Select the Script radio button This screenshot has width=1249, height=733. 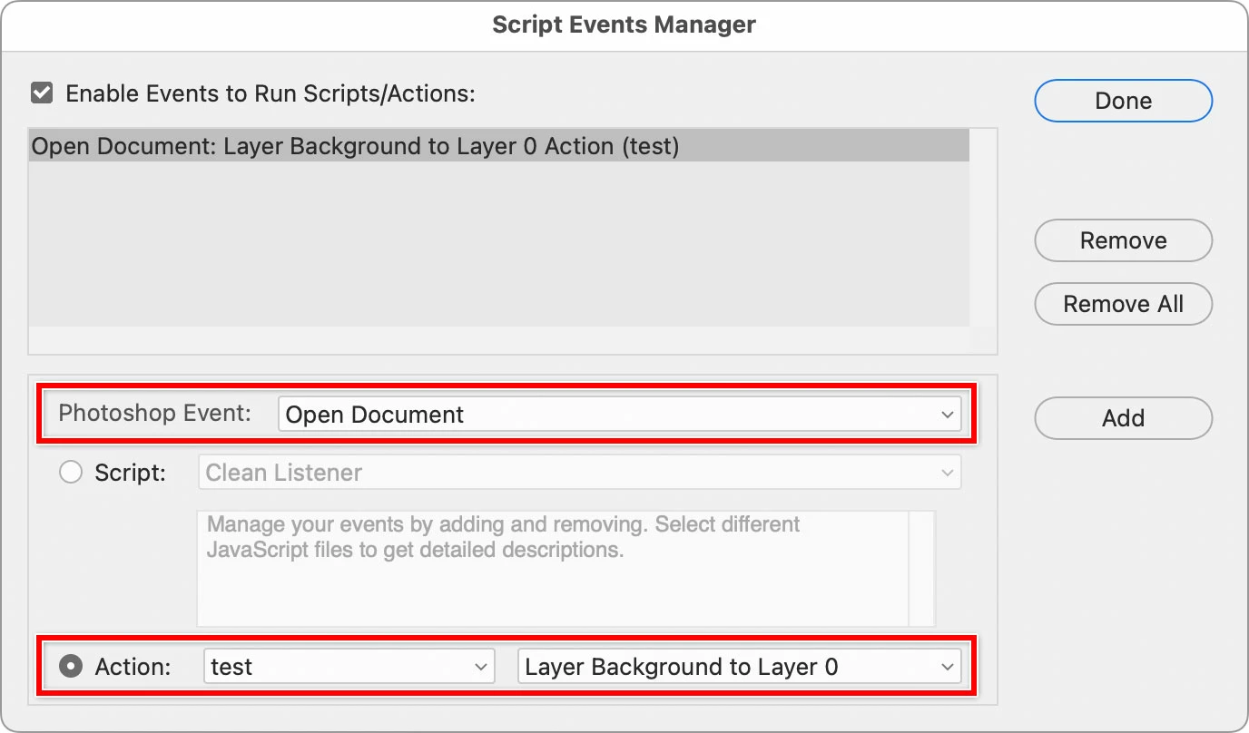point(71,473)
